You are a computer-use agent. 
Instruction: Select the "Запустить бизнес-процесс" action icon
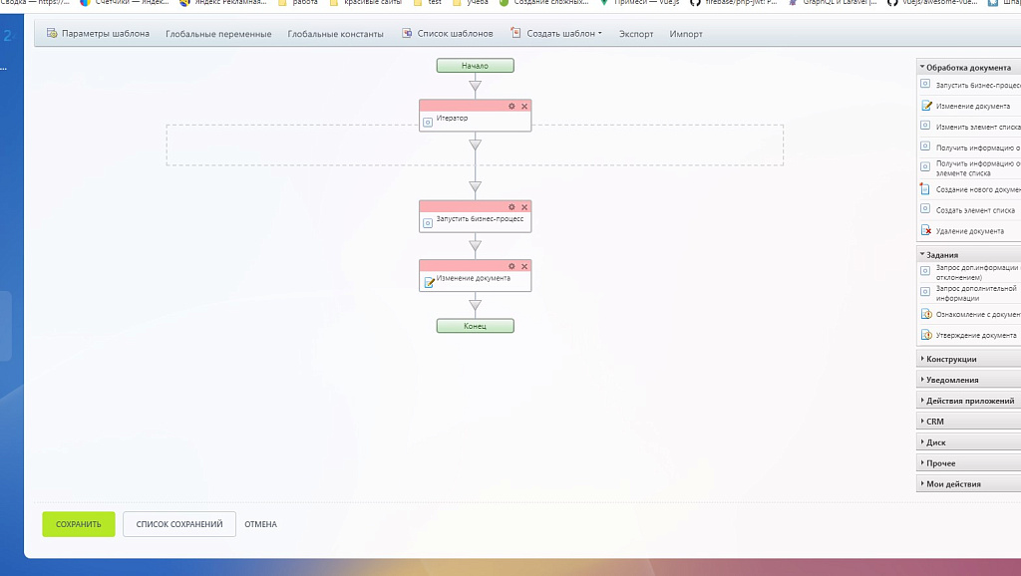point(925,86)
